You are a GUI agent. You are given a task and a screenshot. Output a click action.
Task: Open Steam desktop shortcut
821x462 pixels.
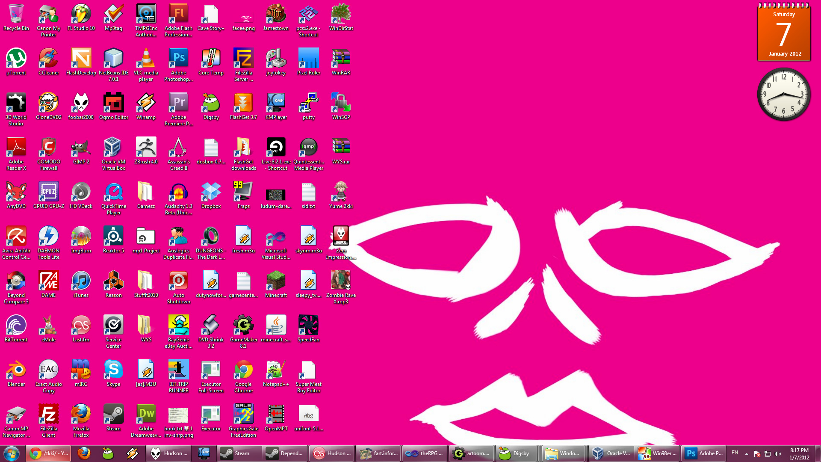point(114,418)
